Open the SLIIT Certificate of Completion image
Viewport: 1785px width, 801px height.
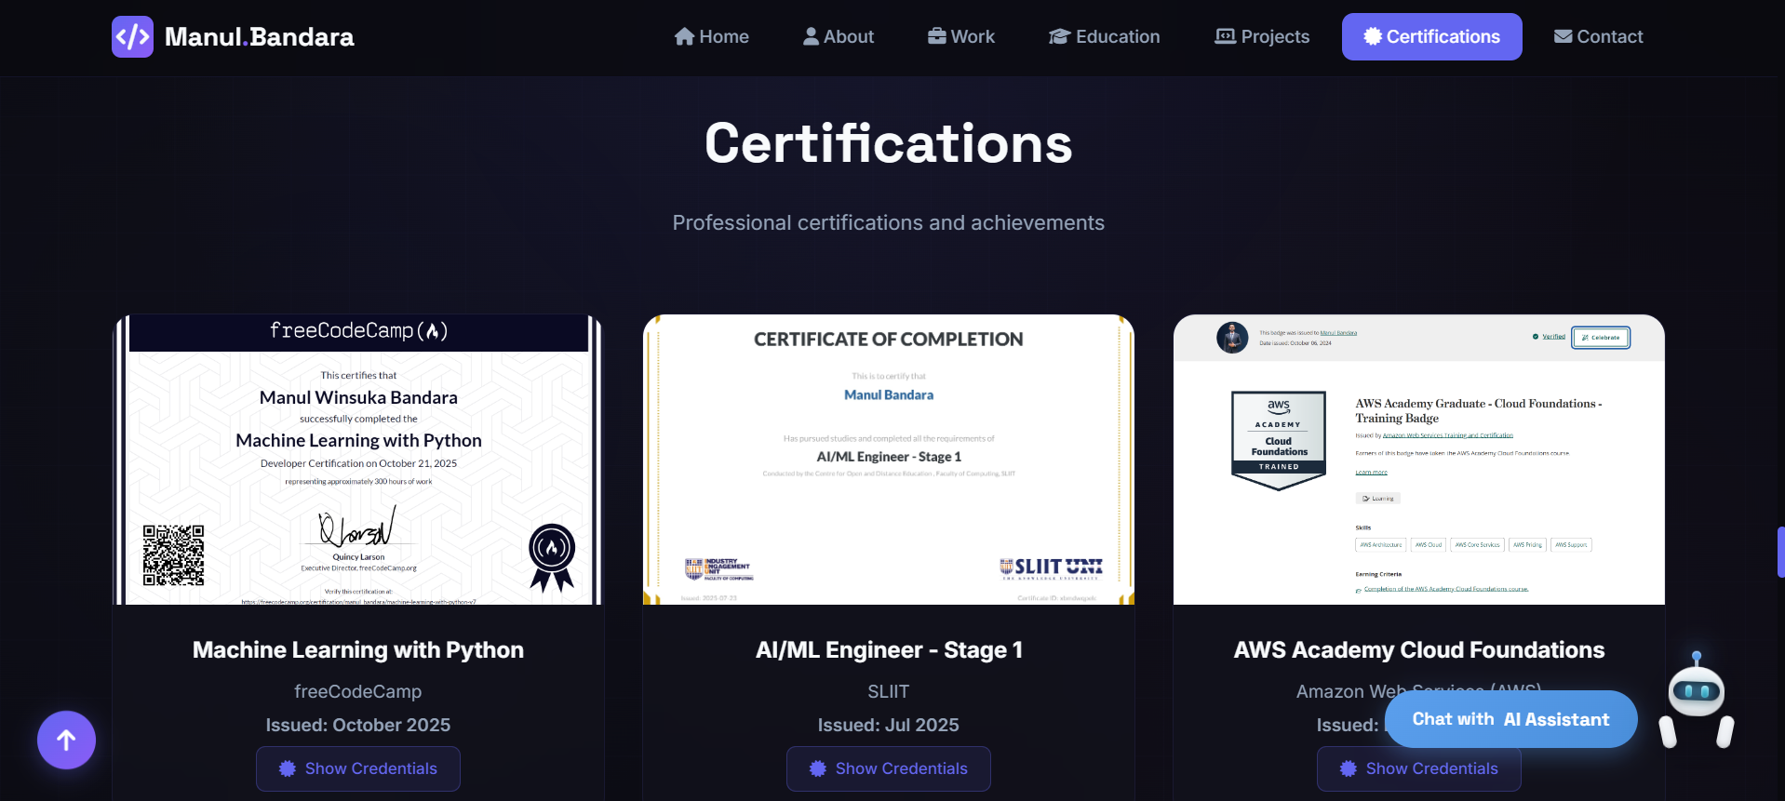click(889, 460)
